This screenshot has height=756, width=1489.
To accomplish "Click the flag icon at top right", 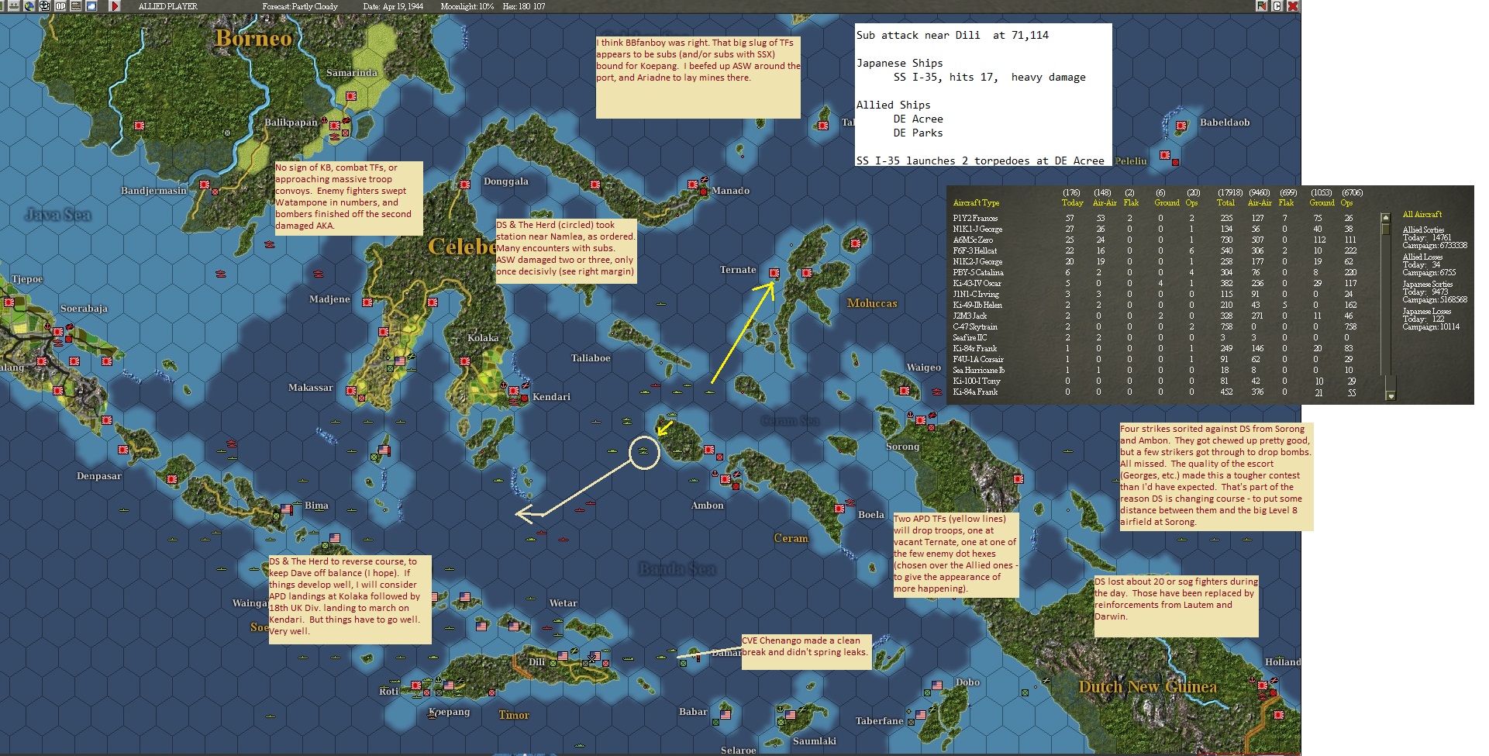I will [x=1261, y=6].
